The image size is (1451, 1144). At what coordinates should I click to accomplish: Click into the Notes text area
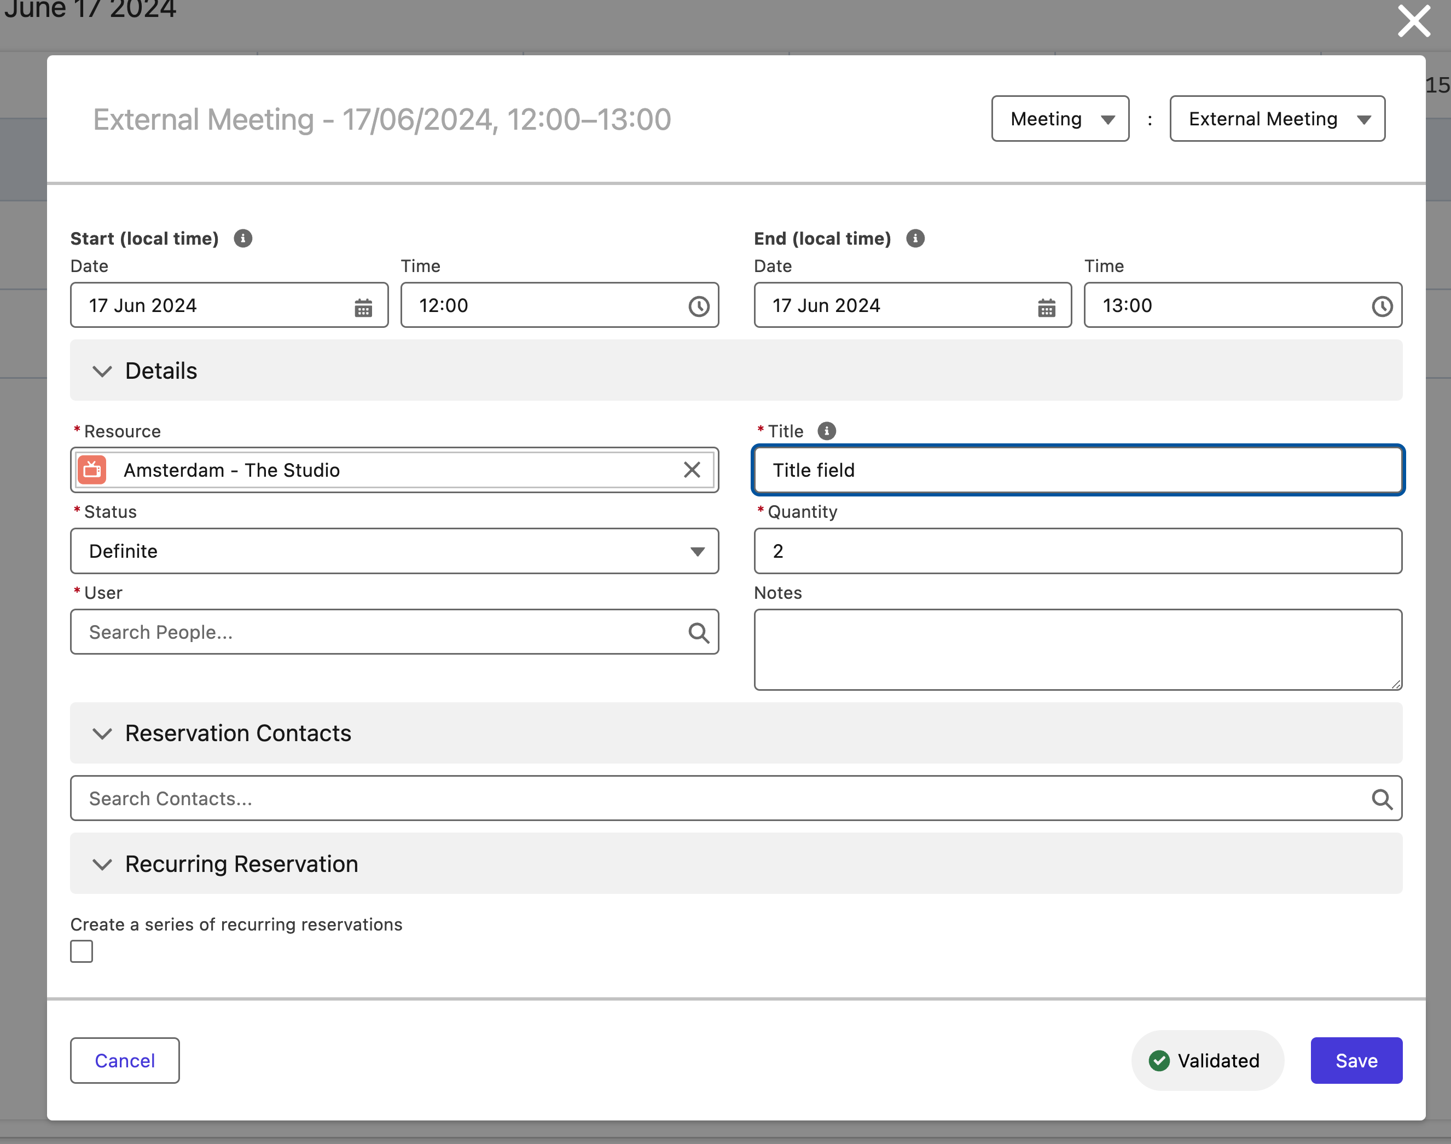1077,650
